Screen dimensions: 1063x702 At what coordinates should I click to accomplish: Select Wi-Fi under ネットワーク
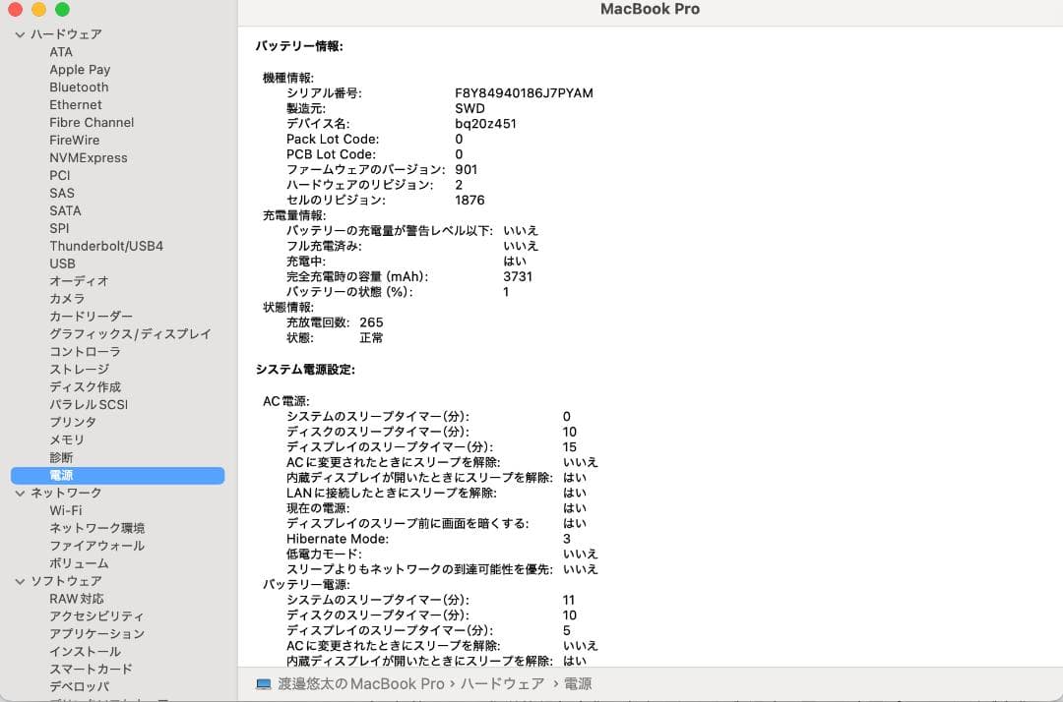click(64, 510)
